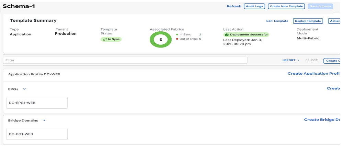This screenshot has width=343, height=150.
Task: Open Edit Template link
Action: [277, 21]
